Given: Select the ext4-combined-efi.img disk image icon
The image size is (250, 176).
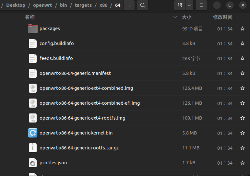Looking at the screenshot, I should coord(33,103).
